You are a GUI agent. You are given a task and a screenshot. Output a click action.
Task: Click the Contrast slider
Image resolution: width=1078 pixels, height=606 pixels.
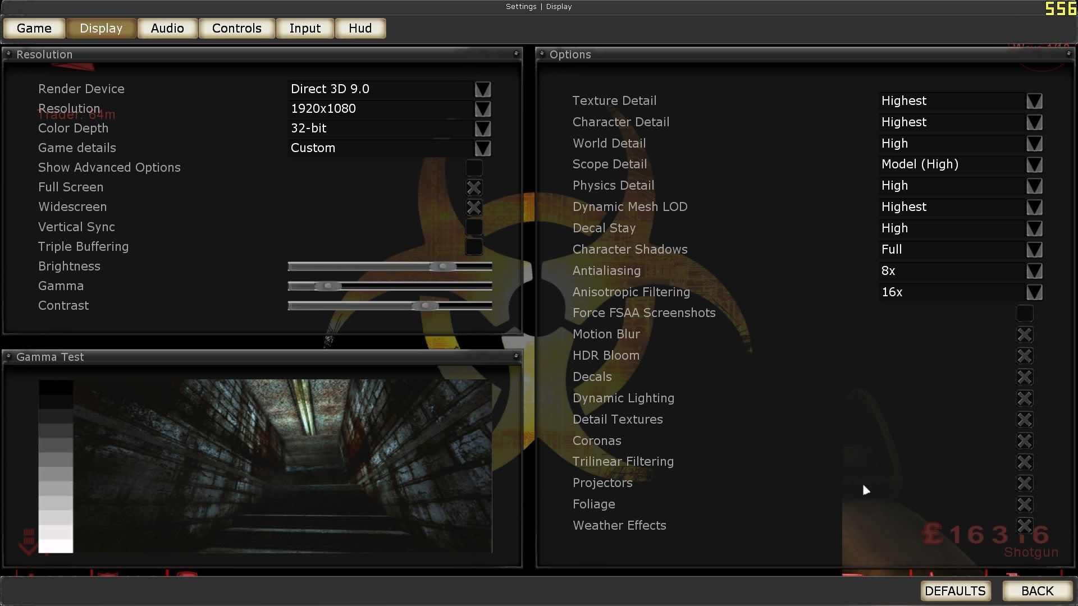(x=390, y=306)
